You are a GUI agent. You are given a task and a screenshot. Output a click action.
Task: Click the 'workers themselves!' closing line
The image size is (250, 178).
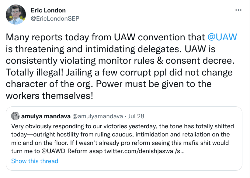click(49, 96)
